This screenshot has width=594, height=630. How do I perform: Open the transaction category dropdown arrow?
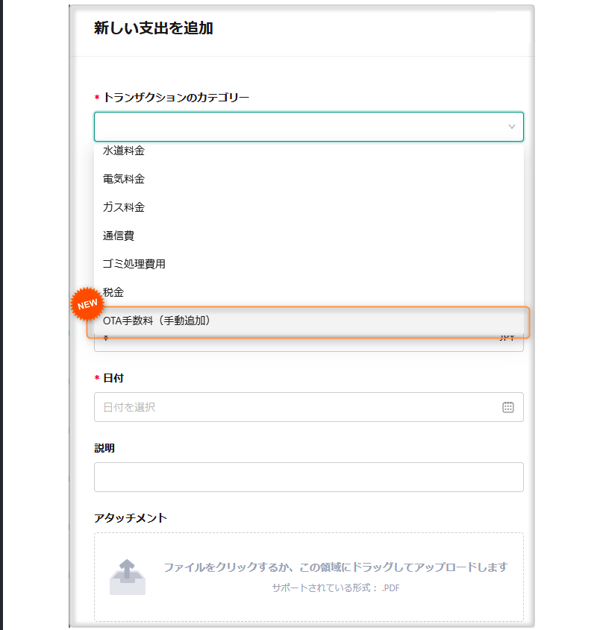[x=512, y=127]
